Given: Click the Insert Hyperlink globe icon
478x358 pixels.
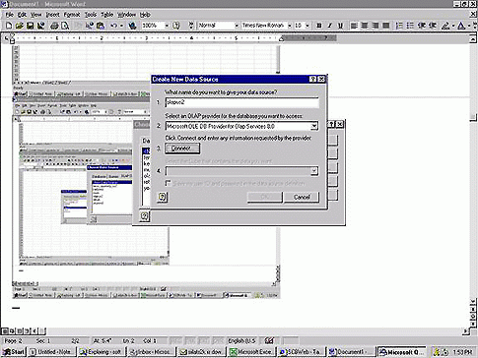Looking at the screenshot, I should tap(132, 26).
